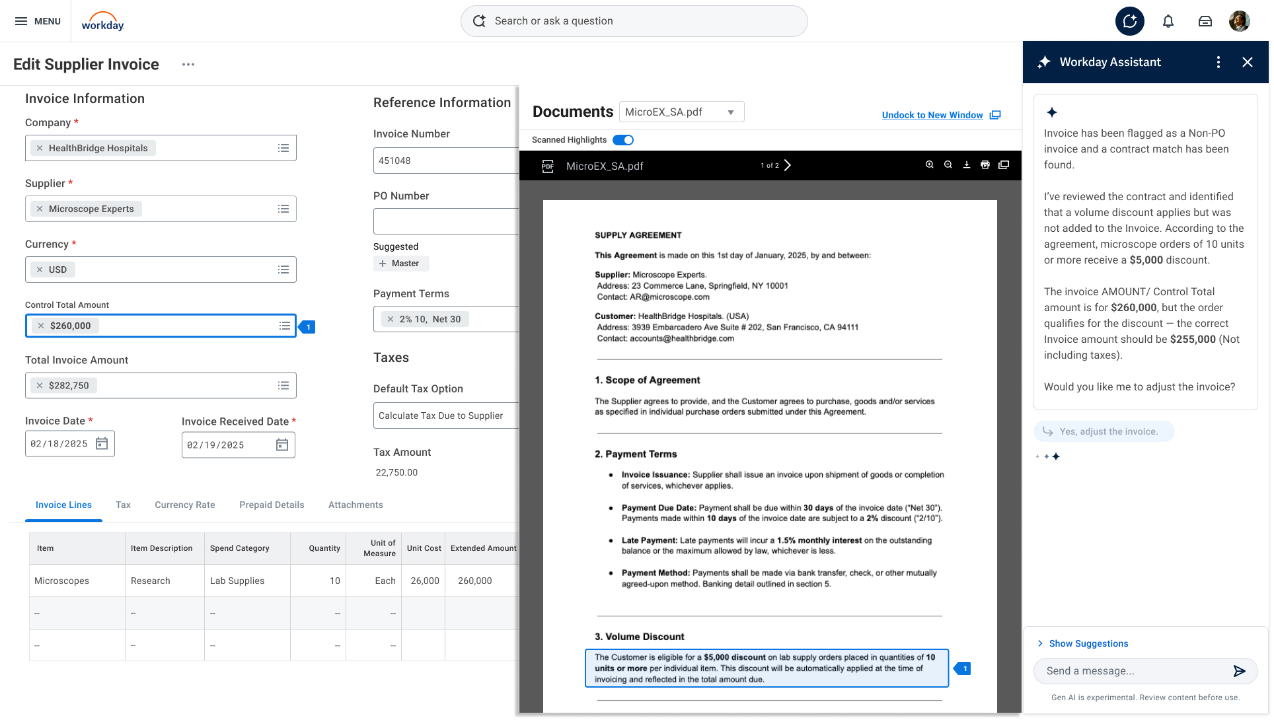Open the inbox tray icon
Viewport: 1274px width, 720px height.
click(1205, 21)
